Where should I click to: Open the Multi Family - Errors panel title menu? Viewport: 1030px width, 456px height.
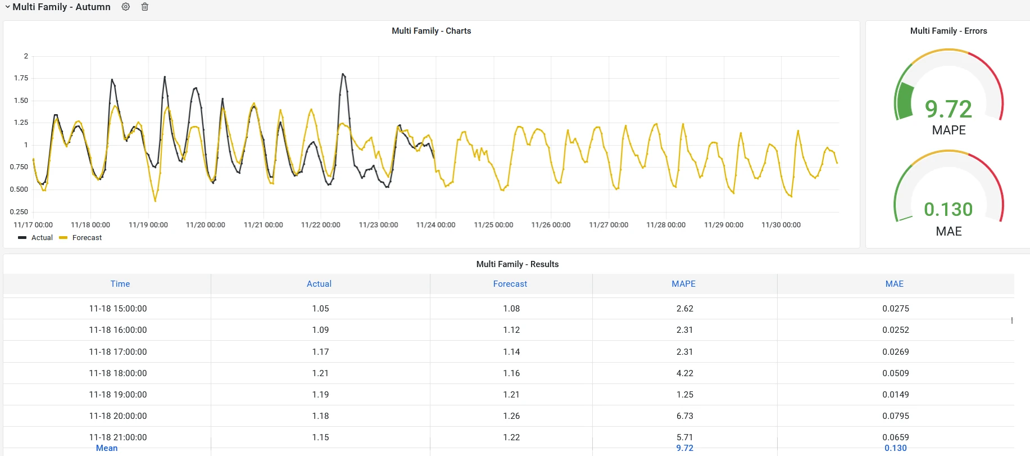coord(949,31)
